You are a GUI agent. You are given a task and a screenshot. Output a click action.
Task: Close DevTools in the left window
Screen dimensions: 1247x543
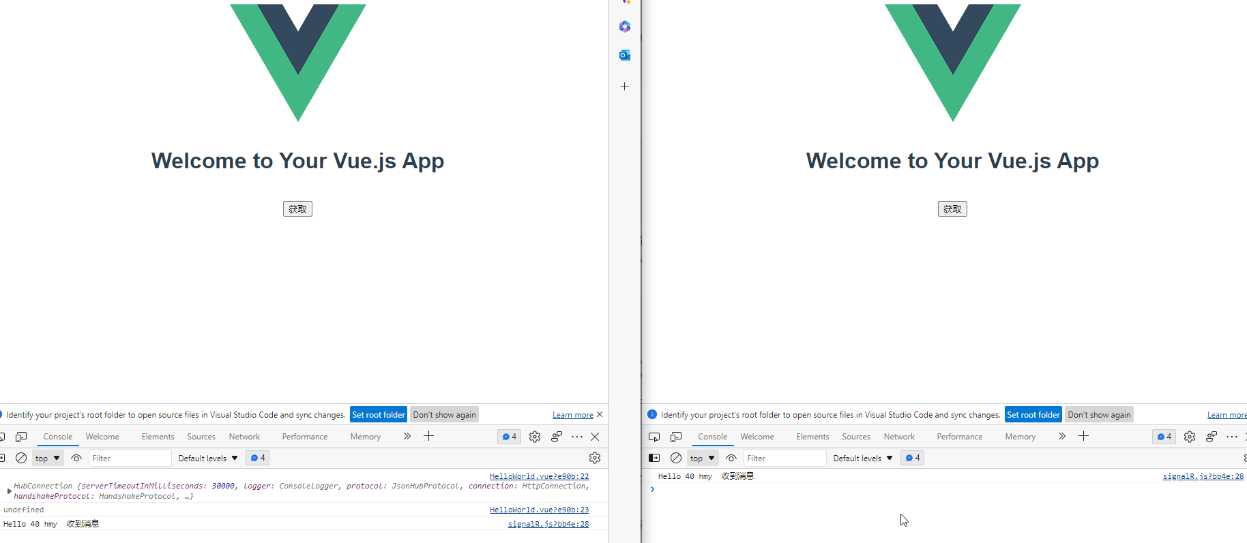tap(595, 437)
